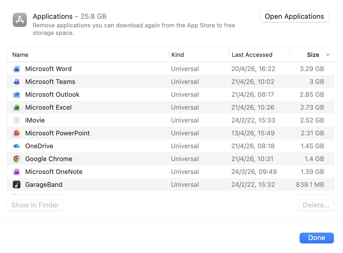Click Universal kind in Google Chrome row
Screen dimensions: 343x253
point(185,159)
